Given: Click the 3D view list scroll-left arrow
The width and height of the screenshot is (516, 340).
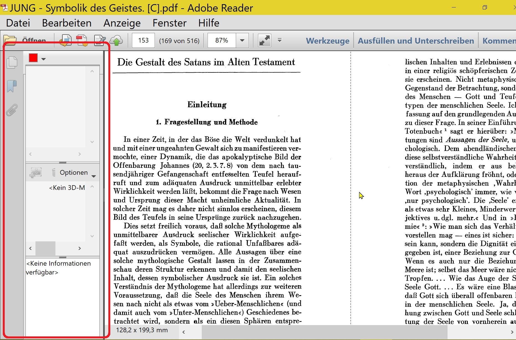Looking at the screenshot, I should tap(30, 248).
